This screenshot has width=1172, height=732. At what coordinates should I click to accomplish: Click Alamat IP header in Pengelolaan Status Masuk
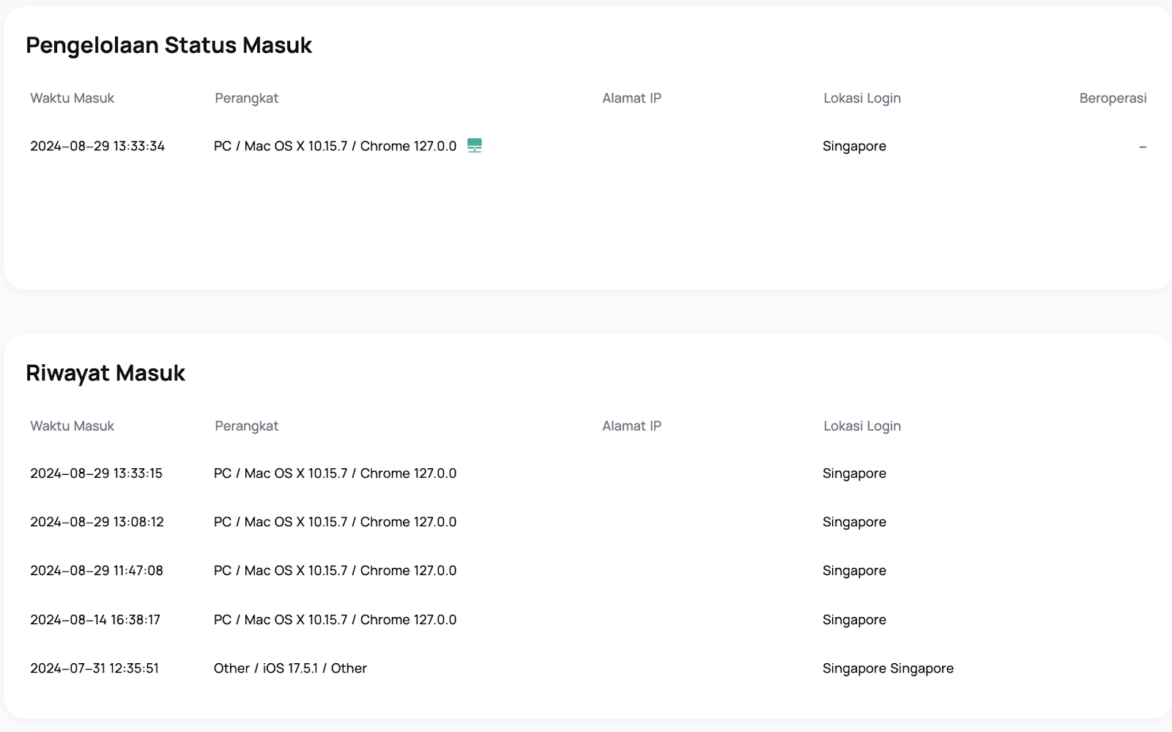click(x=631, y=98)
